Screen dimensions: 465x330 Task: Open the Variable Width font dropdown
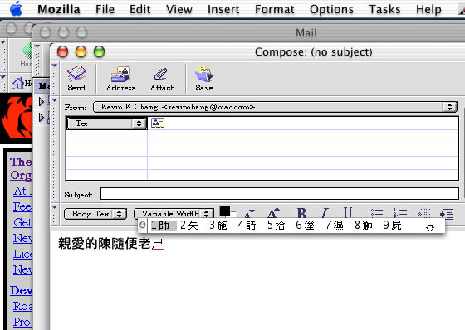pyautogui.click(x=174, y=214)
